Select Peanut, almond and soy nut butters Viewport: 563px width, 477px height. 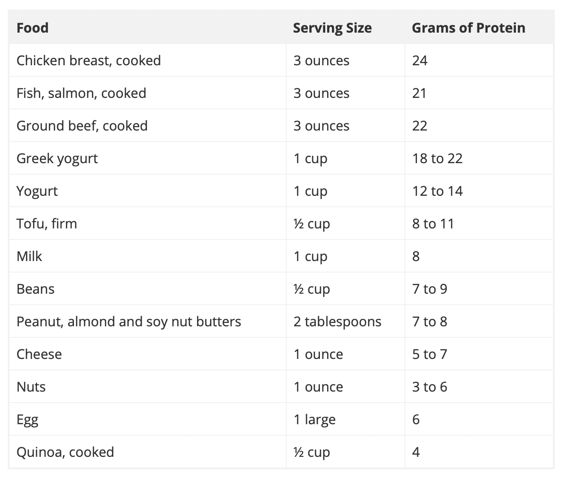coord(129,322)
